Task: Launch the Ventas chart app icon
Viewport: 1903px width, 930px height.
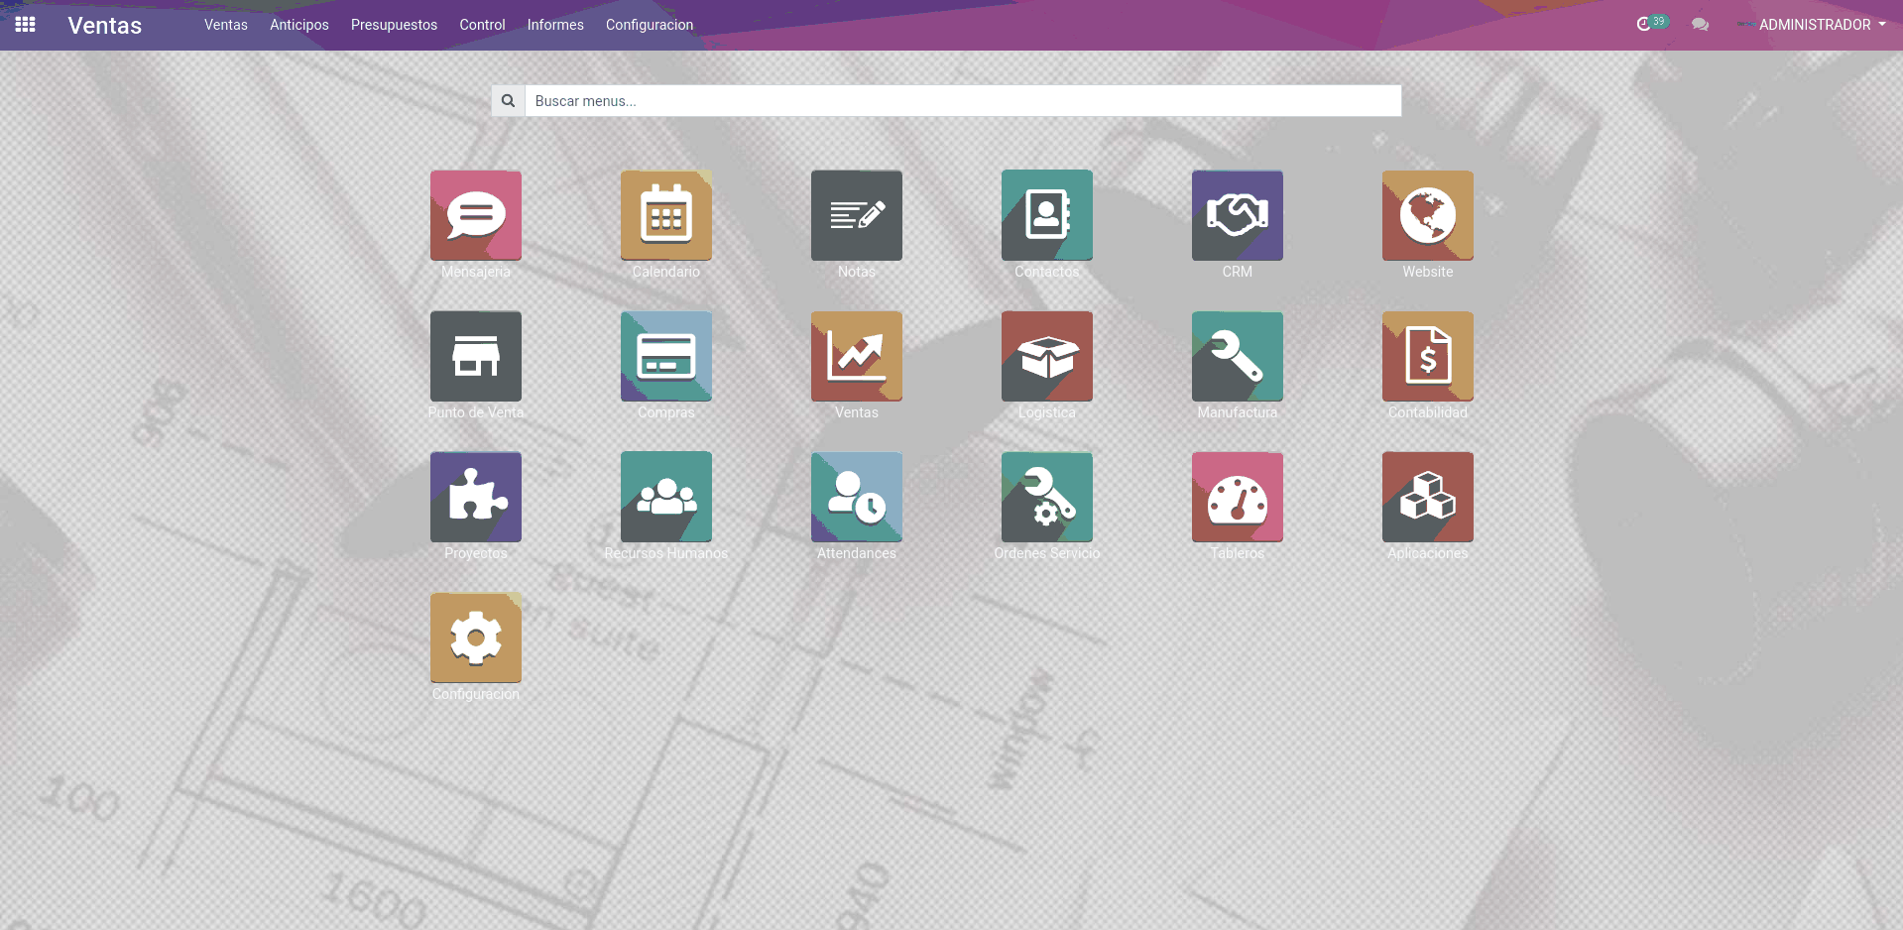Action: point(857,356)
